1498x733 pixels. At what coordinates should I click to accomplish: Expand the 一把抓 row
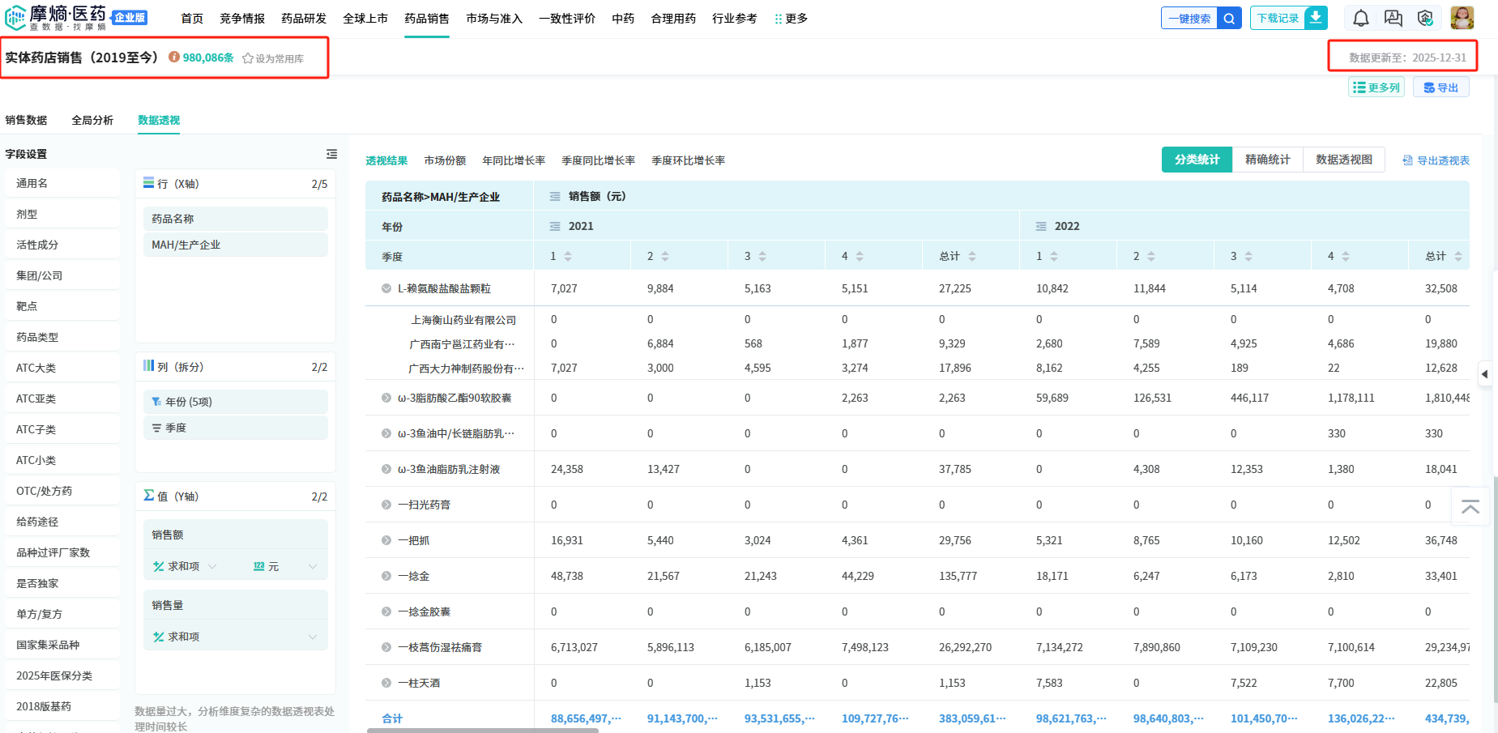point(386,540)
